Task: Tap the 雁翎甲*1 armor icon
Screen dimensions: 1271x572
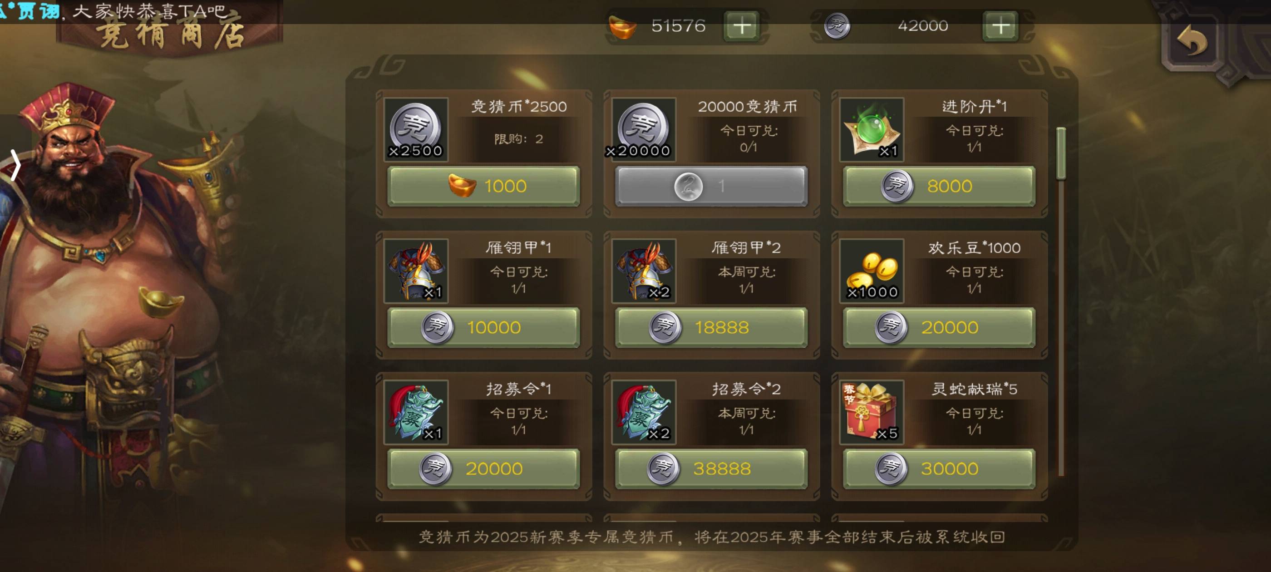Action: [x=416, y=271]
